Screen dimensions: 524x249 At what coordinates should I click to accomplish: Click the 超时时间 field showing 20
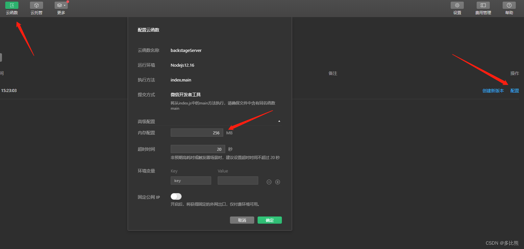[198, 149]
